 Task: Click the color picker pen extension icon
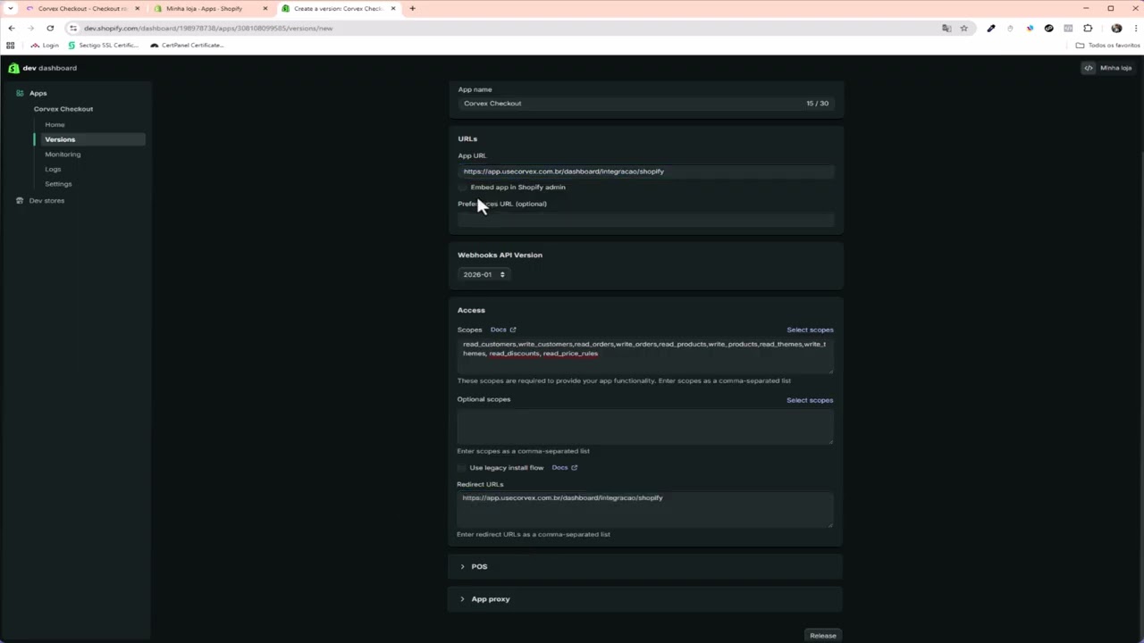pyautogui.click(x=990, y=28)
